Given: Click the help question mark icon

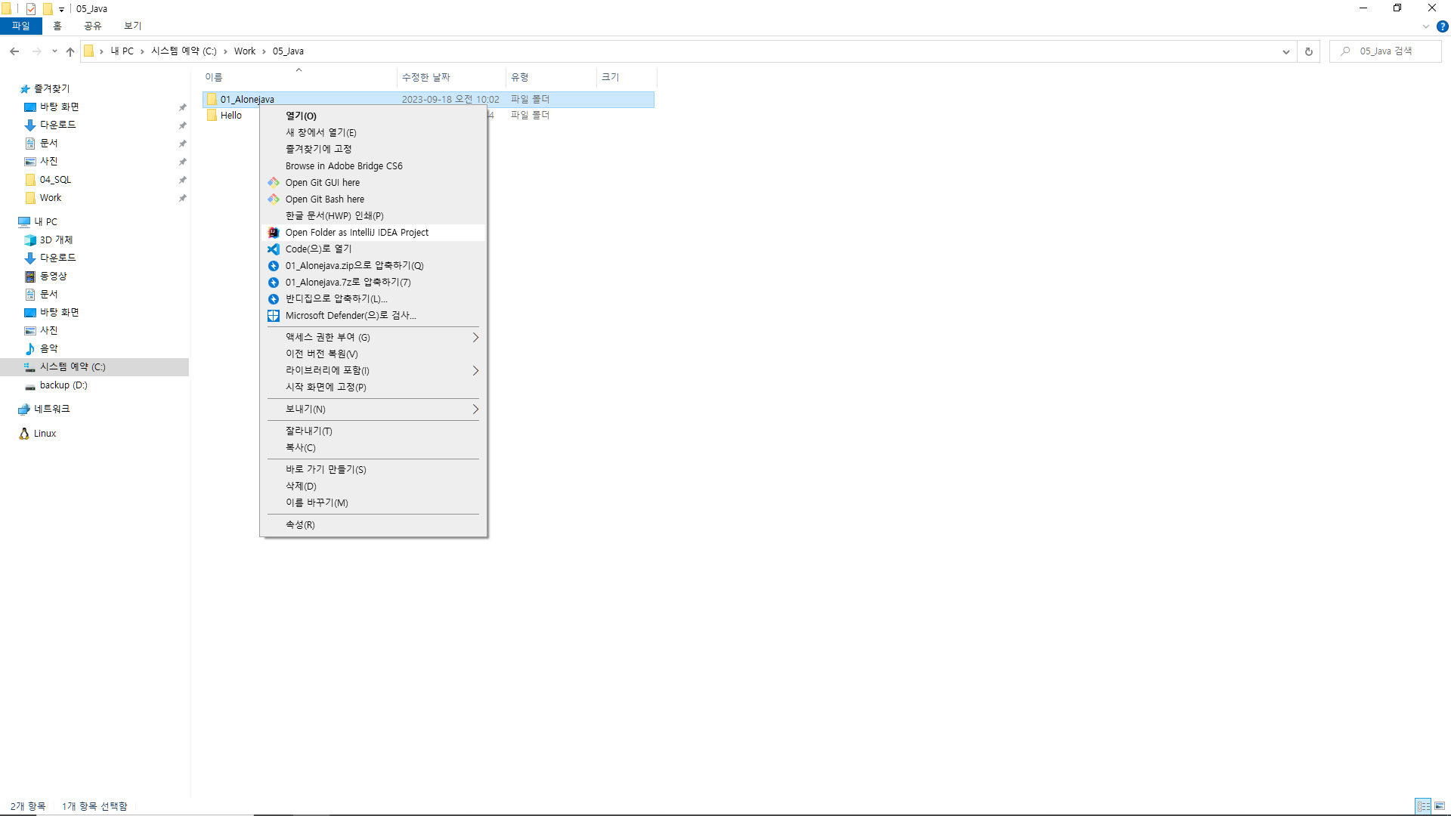Looking at the screenshot, I should (1443, 26).
